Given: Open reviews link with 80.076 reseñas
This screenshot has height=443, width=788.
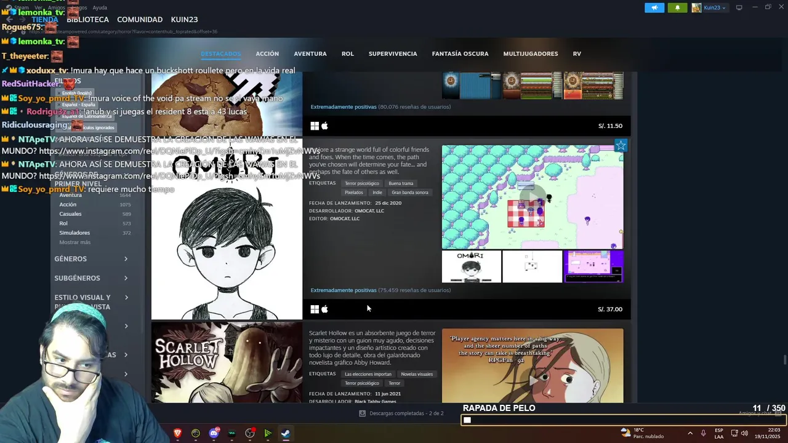Looking at the screenshot, I should [x=380, y=106].
